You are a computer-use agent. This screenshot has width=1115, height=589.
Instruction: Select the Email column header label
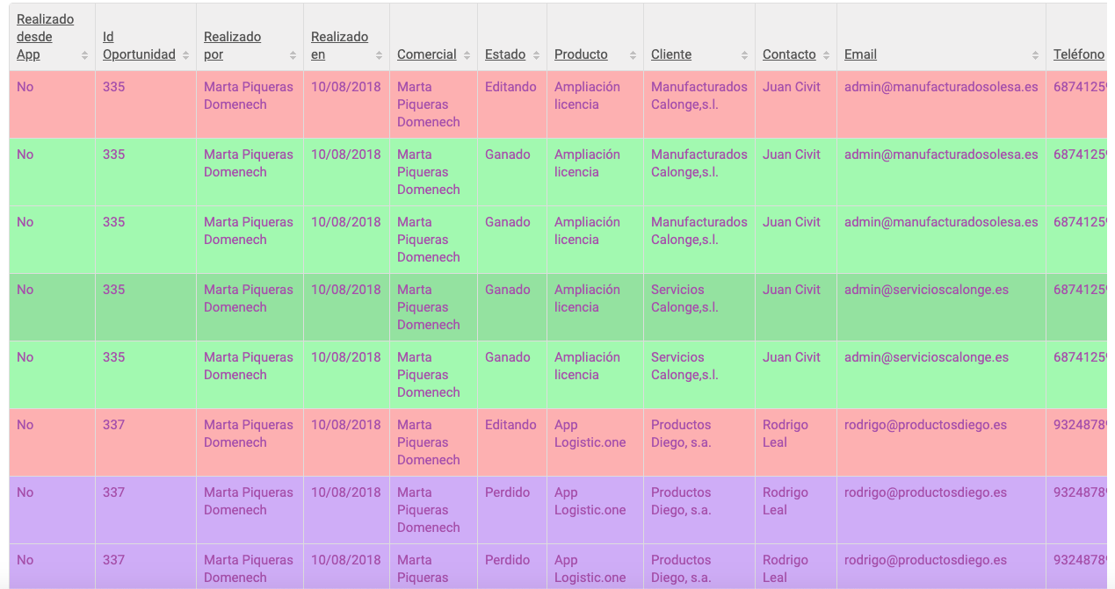[x=860, y=54]
